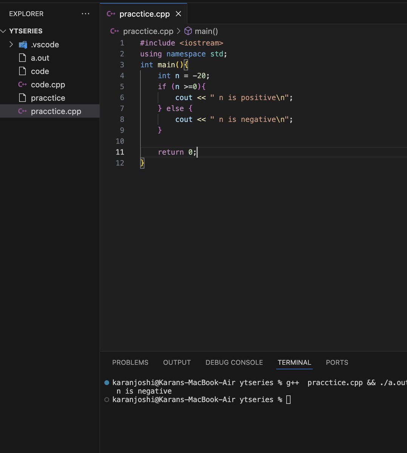Open the Explorer more actions ellipsis

click(86, 14)
